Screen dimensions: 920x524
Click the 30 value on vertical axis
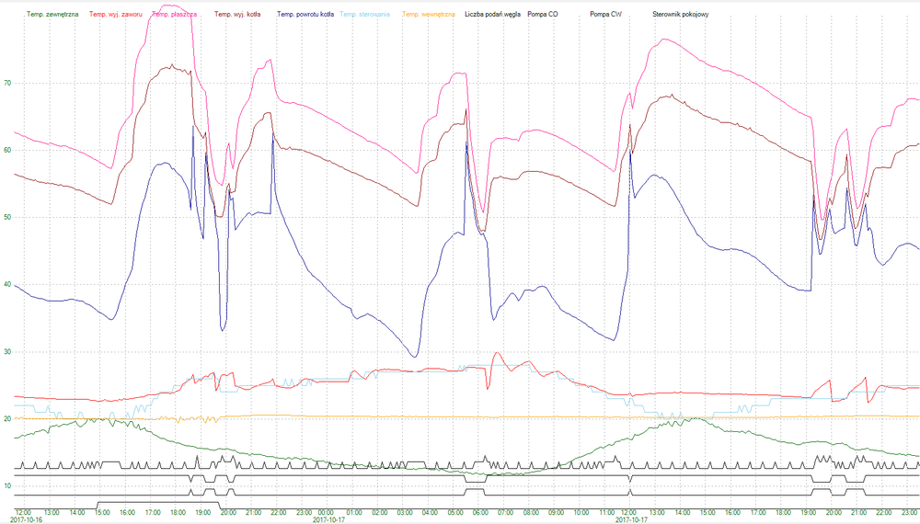pyautogui.click(x=7, y=352)
